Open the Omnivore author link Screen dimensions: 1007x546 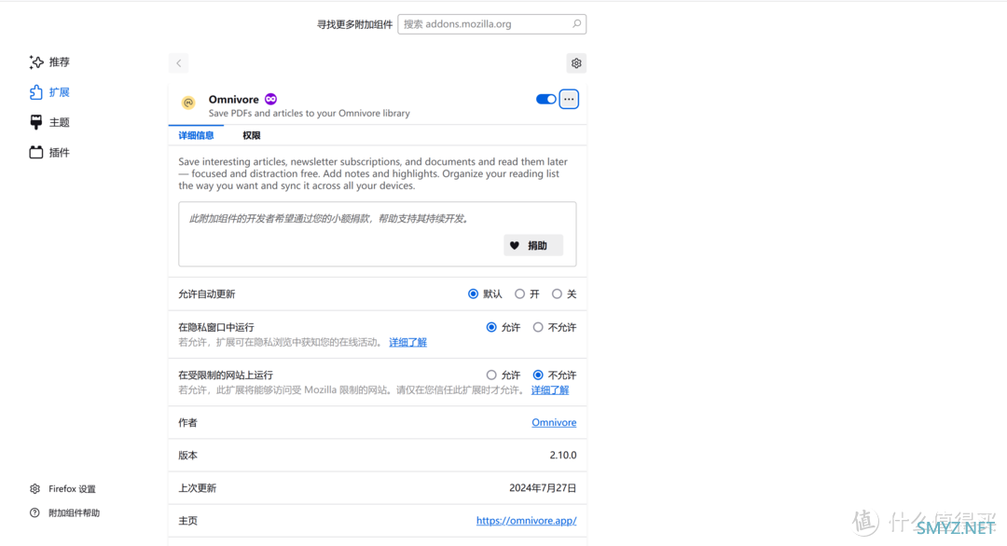554,422
